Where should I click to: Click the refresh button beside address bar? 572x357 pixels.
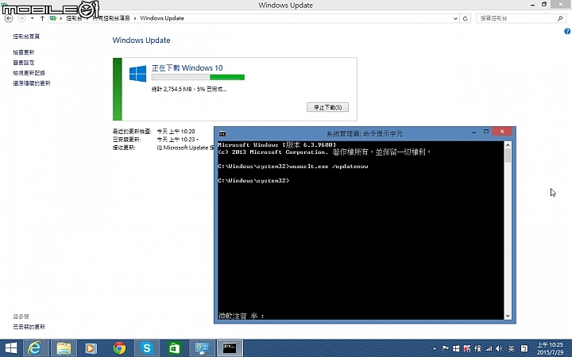point(465,18)
